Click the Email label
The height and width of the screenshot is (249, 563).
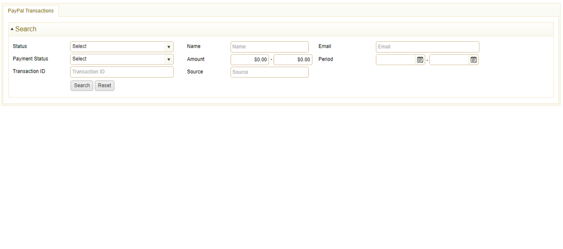[325, 46]
